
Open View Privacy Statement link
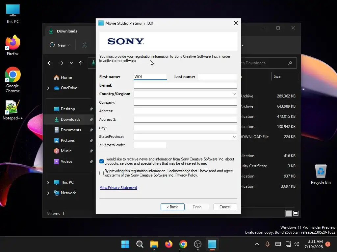[118, 188]
